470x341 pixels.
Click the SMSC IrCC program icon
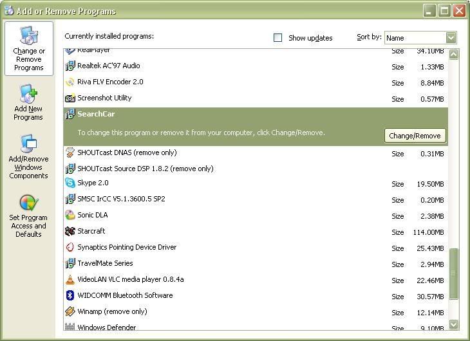coord(70,199)
